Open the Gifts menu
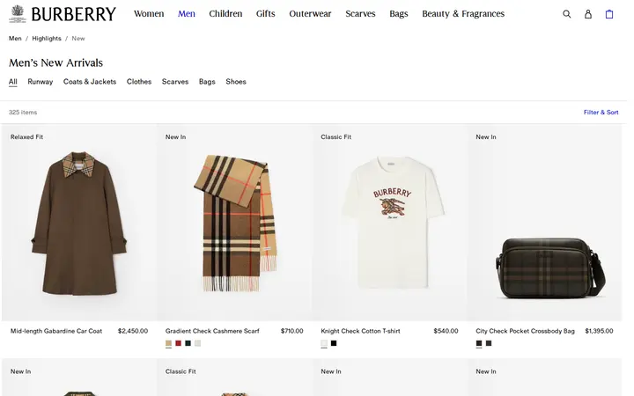Screen dimensions: 634x396 266,14
